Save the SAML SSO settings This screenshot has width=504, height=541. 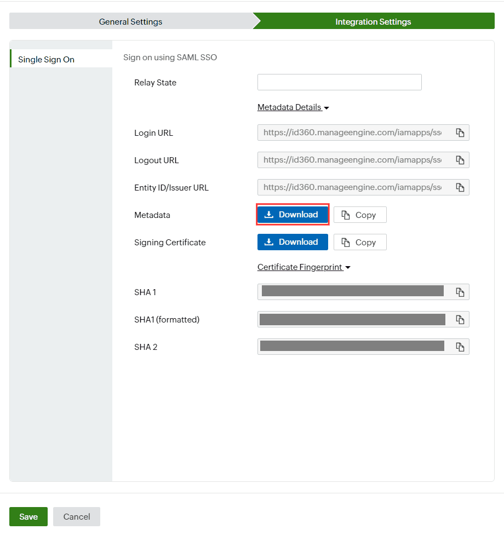coord(28,516)
